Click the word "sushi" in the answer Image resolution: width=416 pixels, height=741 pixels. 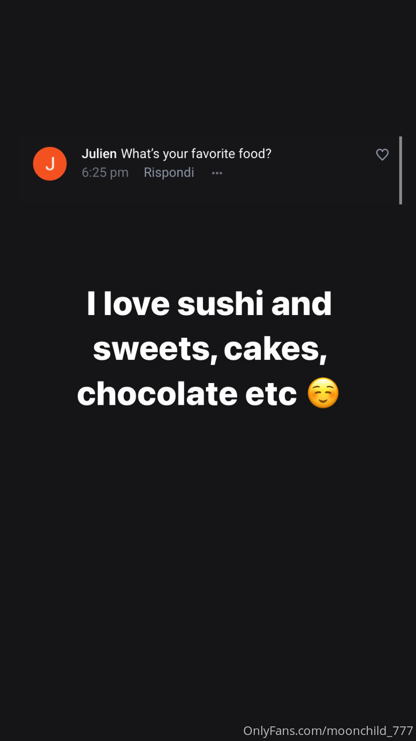click(x=220, y=304)
